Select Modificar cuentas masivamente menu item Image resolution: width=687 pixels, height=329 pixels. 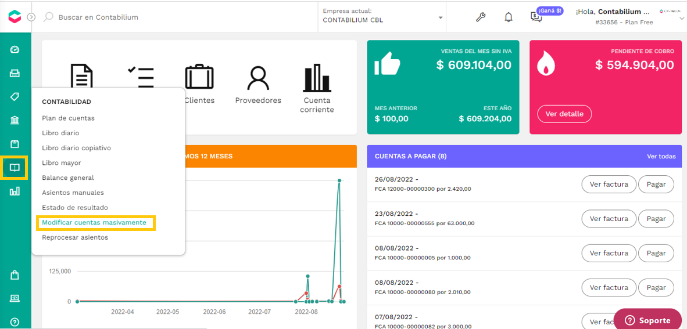[x=94, y=223]
